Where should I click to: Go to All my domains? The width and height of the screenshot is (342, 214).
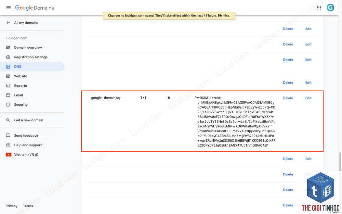tap(26, 23)
